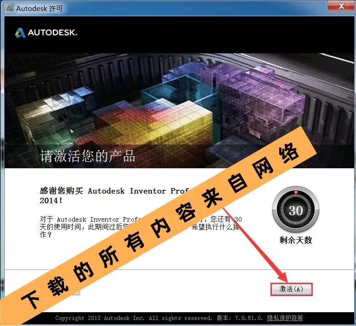Viewport: 356px width, 326px height.
Task: Click the 30-day countdown dial
Action: click(296, 210)
